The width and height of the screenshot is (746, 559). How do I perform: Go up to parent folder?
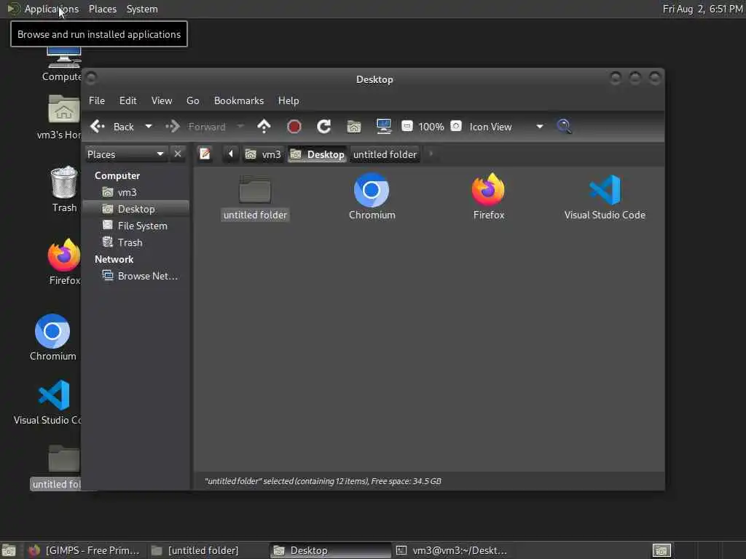coord(264,127)
